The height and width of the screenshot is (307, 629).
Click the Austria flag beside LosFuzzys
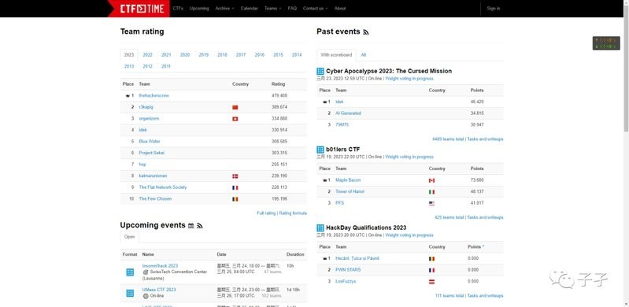(x=431, y=282)
